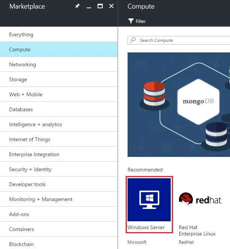Click Red Hat Enterprise Linux title
This screenshot has height=249, width=230.
(x=197, y=230)
